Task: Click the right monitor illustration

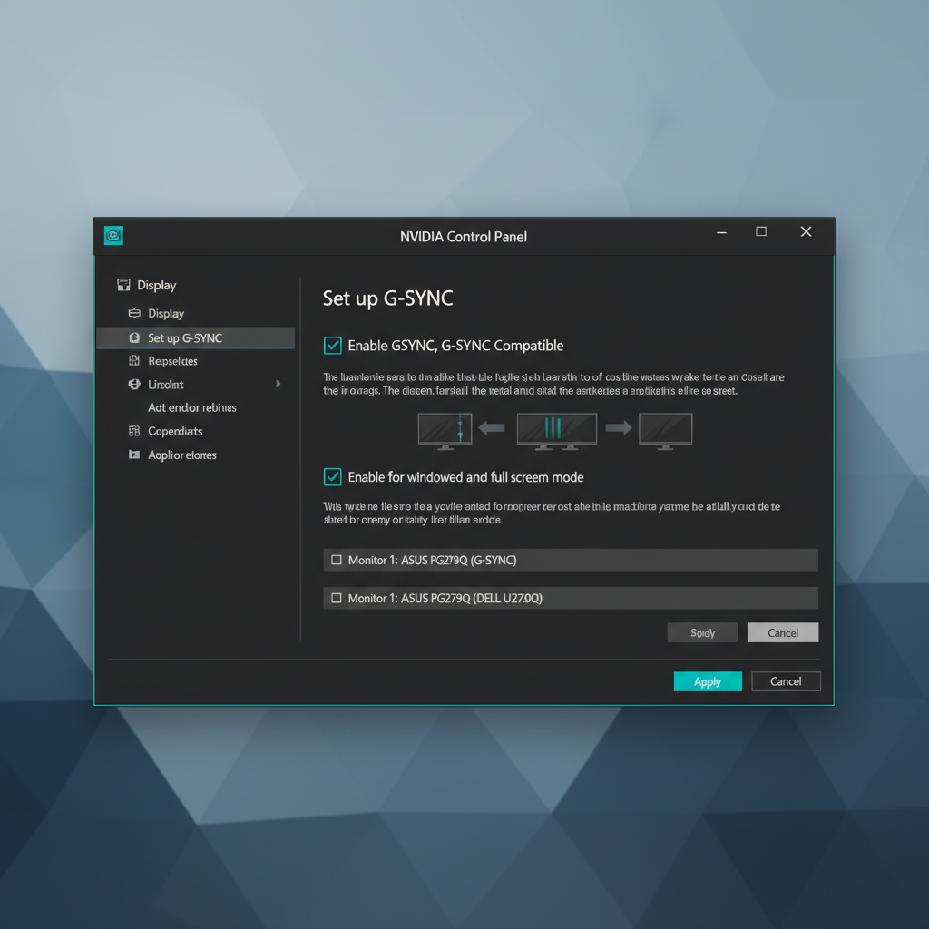Action: click(x=665, y=431)
